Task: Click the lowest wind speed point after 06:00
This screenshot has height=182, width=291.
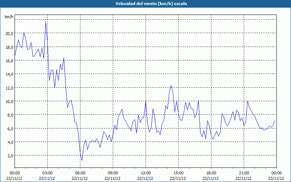Action: coord(82,161)
